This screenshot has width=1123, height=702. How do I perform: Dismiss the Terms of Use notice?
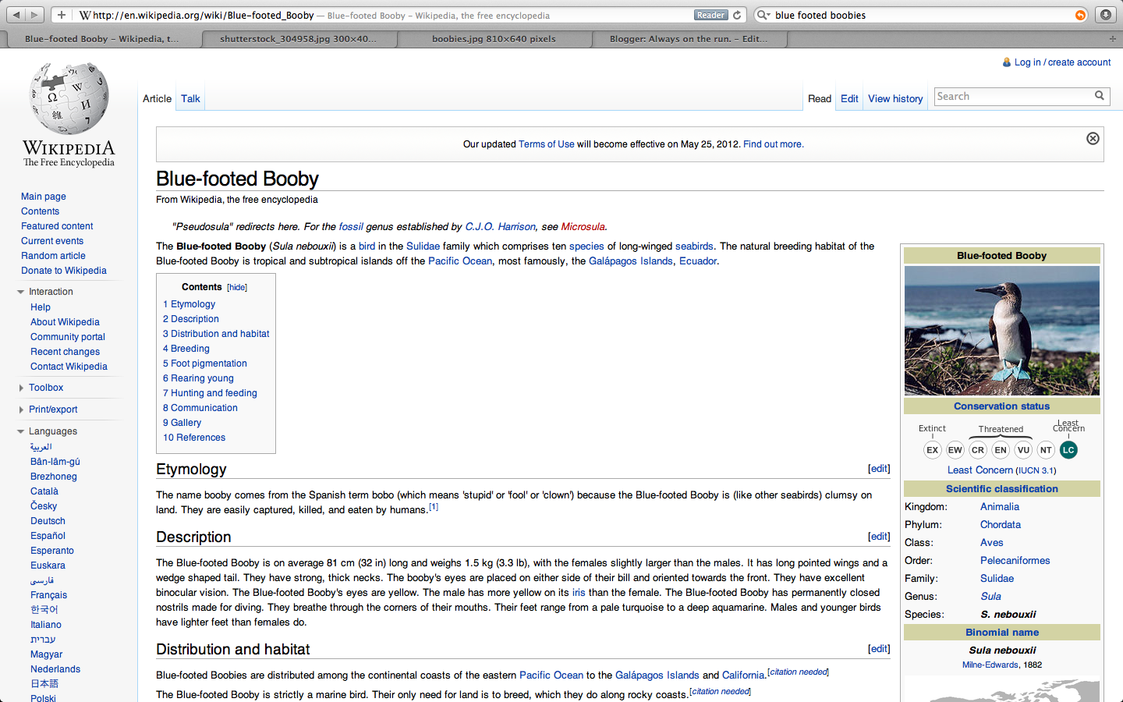coord(1093,138)
